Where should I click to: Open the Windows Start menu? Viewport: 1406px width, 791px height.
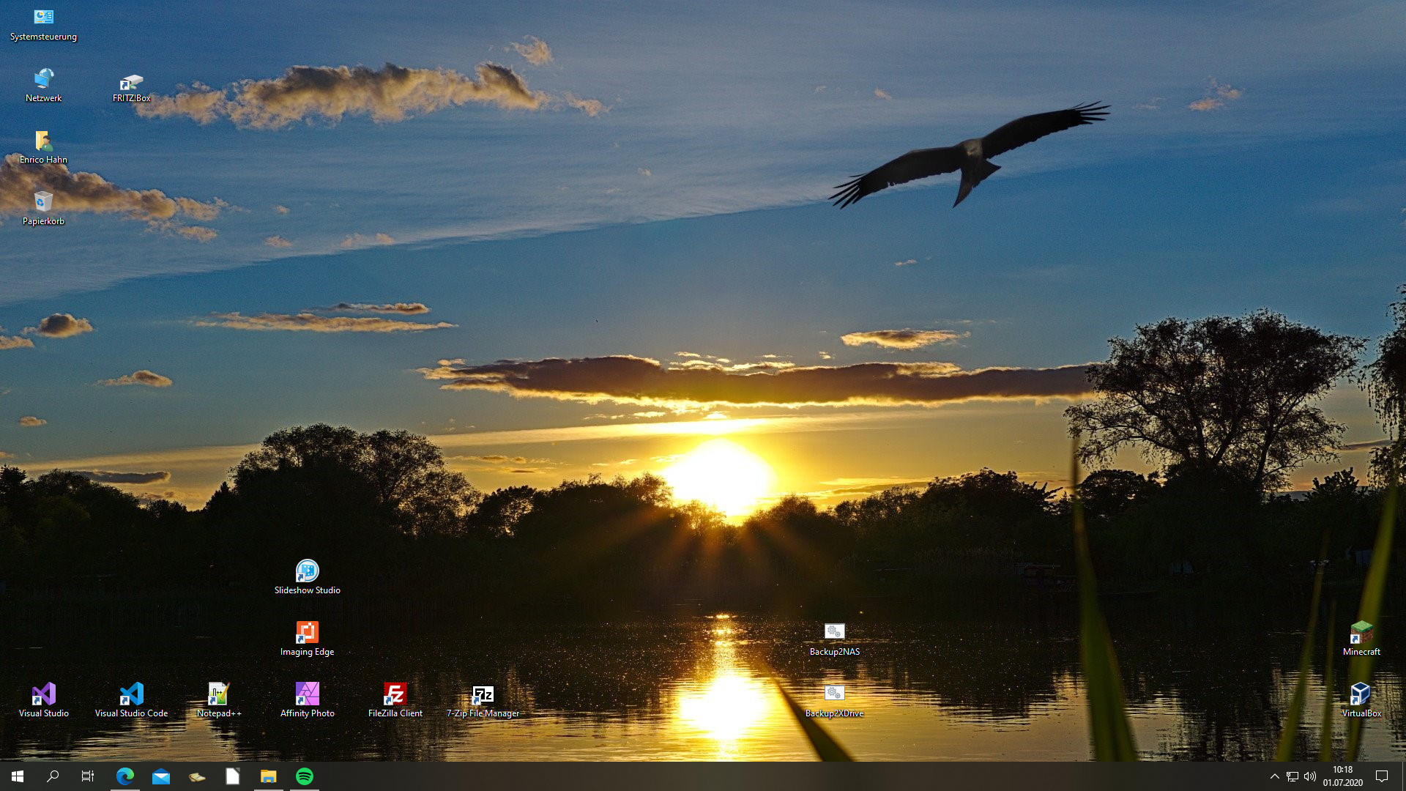point(18,776)
